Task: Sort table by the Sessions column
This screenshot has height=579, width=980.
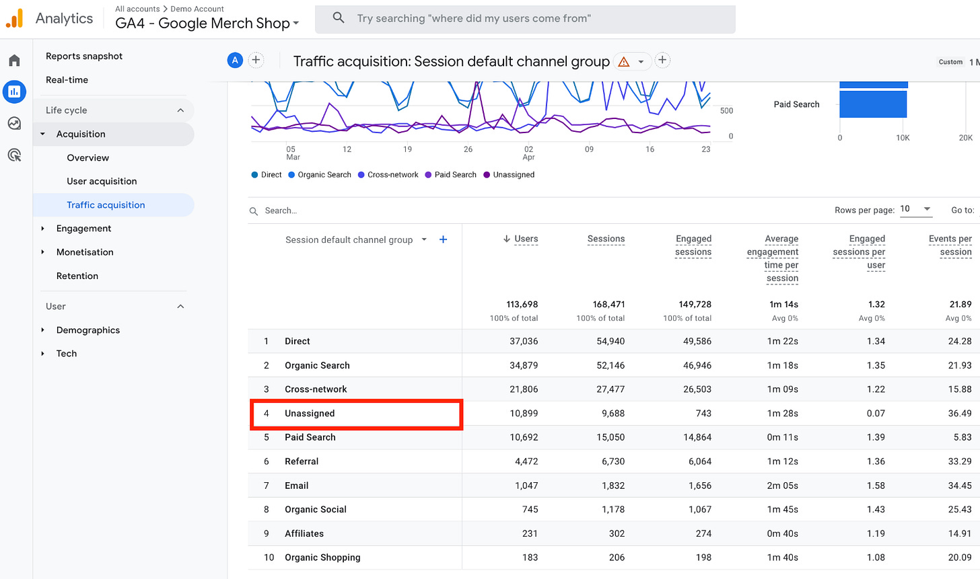Action: pyautogui.click(x=606, y=239)
